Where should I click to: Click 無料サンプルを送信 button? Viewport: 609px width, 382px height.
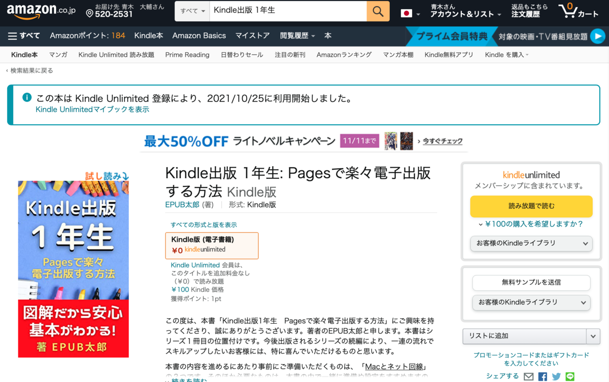point(531,282)
